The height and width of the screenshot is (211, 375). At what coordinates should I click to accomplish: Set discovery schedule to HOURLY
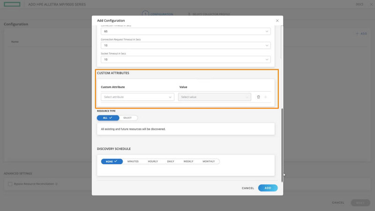tap(153, 161)
